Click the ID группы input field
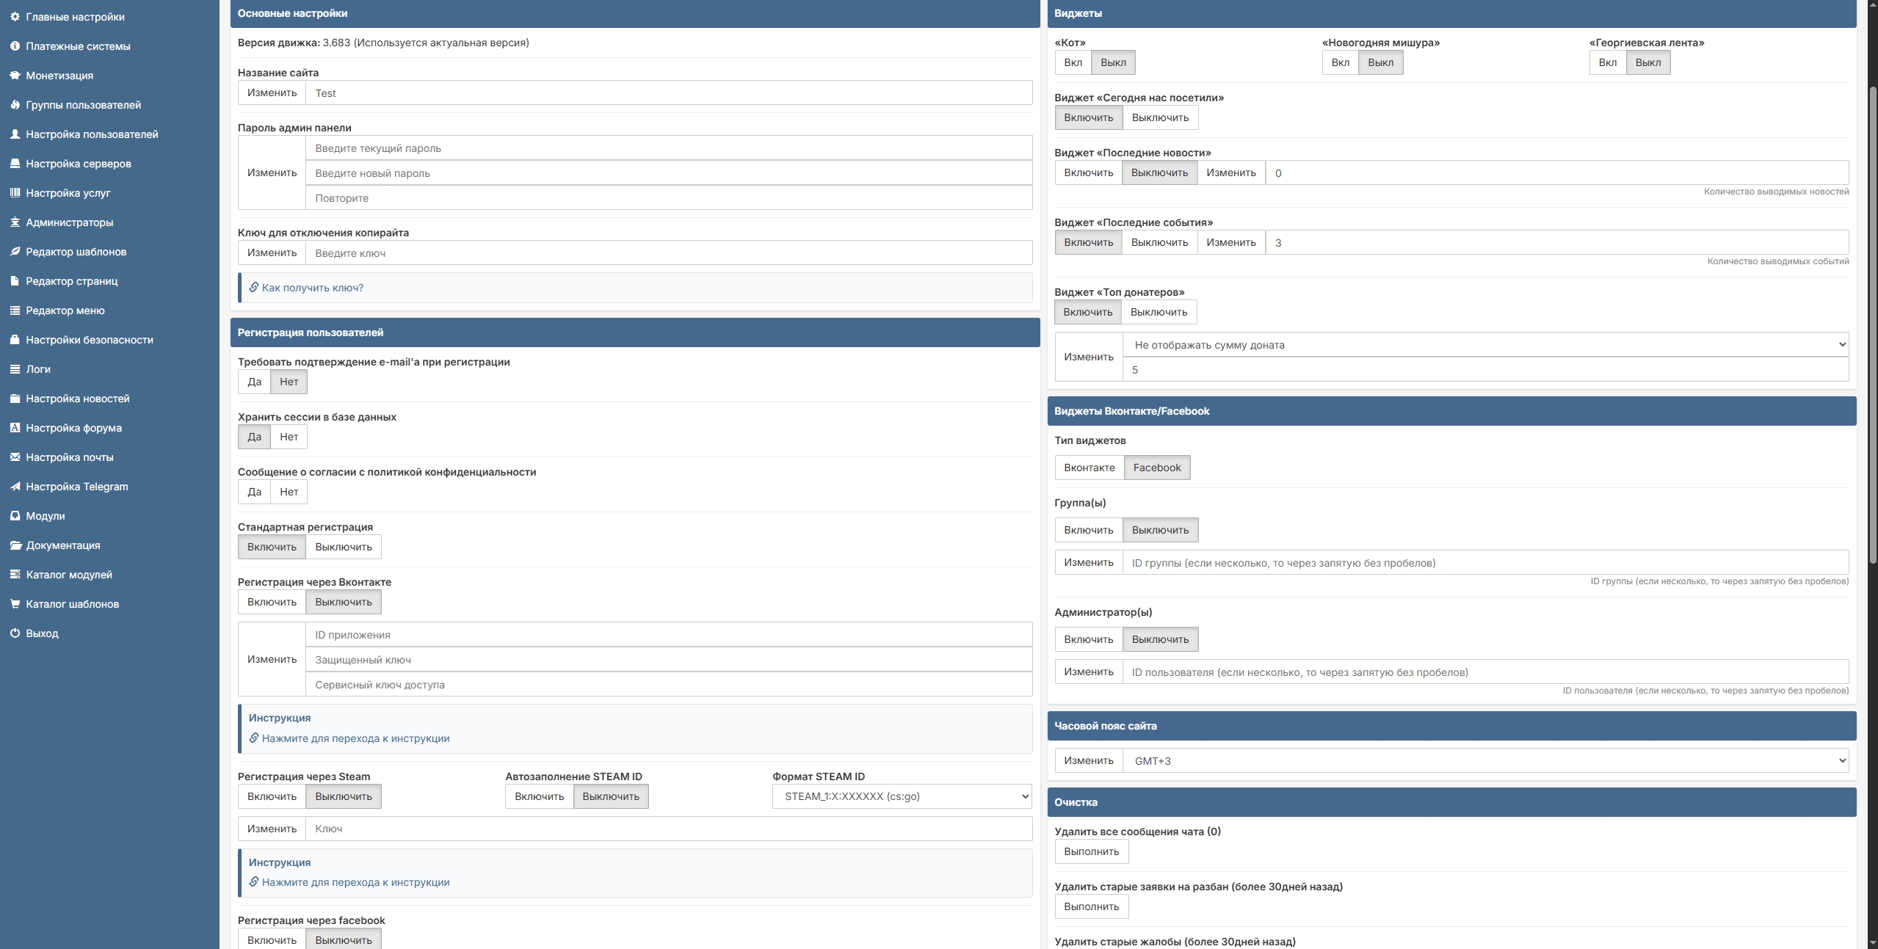 tap(1485, 562)
